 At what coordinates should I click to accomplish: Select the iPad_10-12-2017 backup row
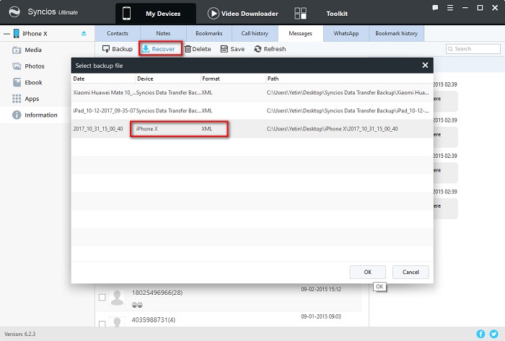[252, 111]
